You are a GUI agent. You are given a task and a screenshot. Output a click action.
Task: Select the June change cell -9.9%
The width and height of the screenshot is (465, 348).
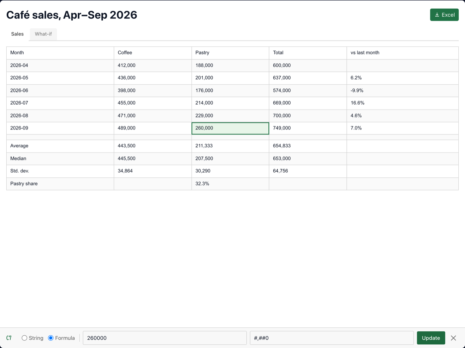click(403, 90)
